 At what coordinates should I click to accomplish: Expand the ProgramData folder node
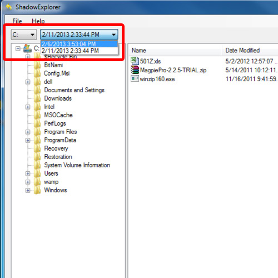[x=28, y=140]
